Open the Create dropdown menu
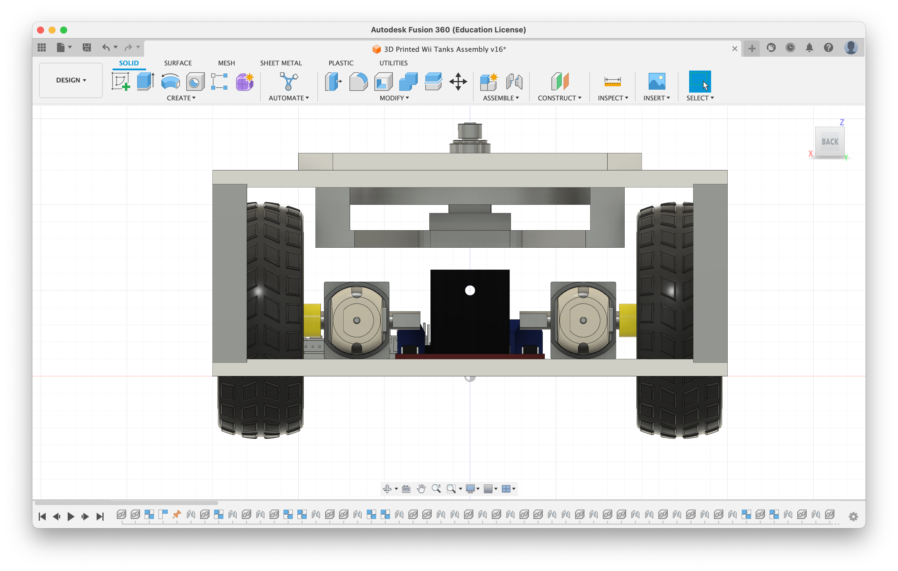Viewport: 898px width, 571px height. pyautogui.click(x=181, y=98)
